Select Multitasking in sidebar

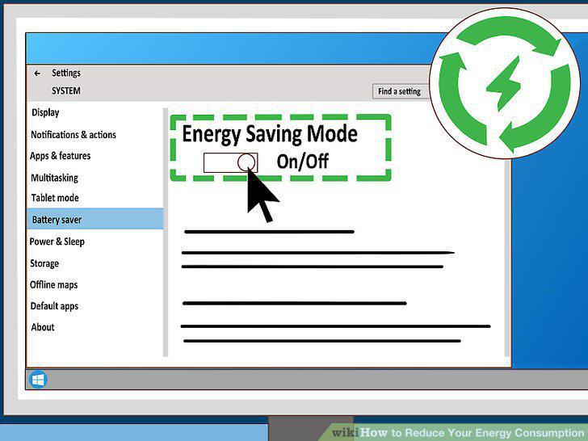tap(55, 178)
